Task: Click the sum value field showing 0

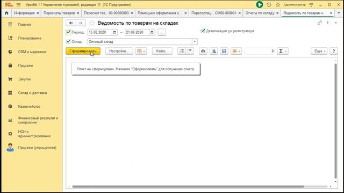Action: click(260, 51)
